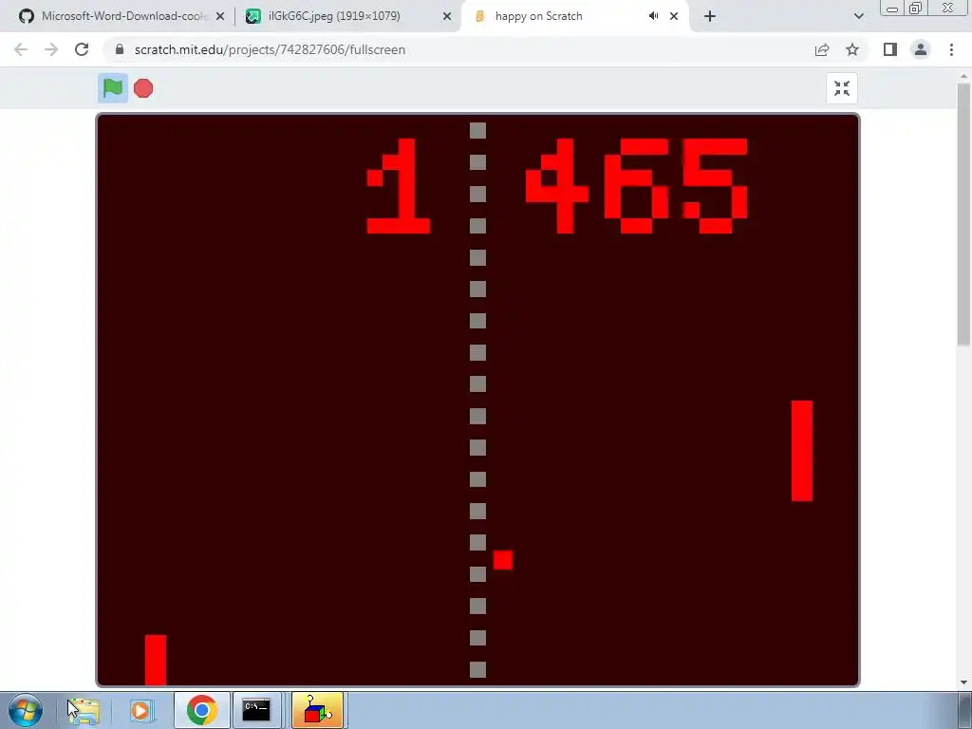The width and height of the screenshot is (972, 729).
Task: Open the colored-cube application in the taskbar
Action: click(317, 710)
